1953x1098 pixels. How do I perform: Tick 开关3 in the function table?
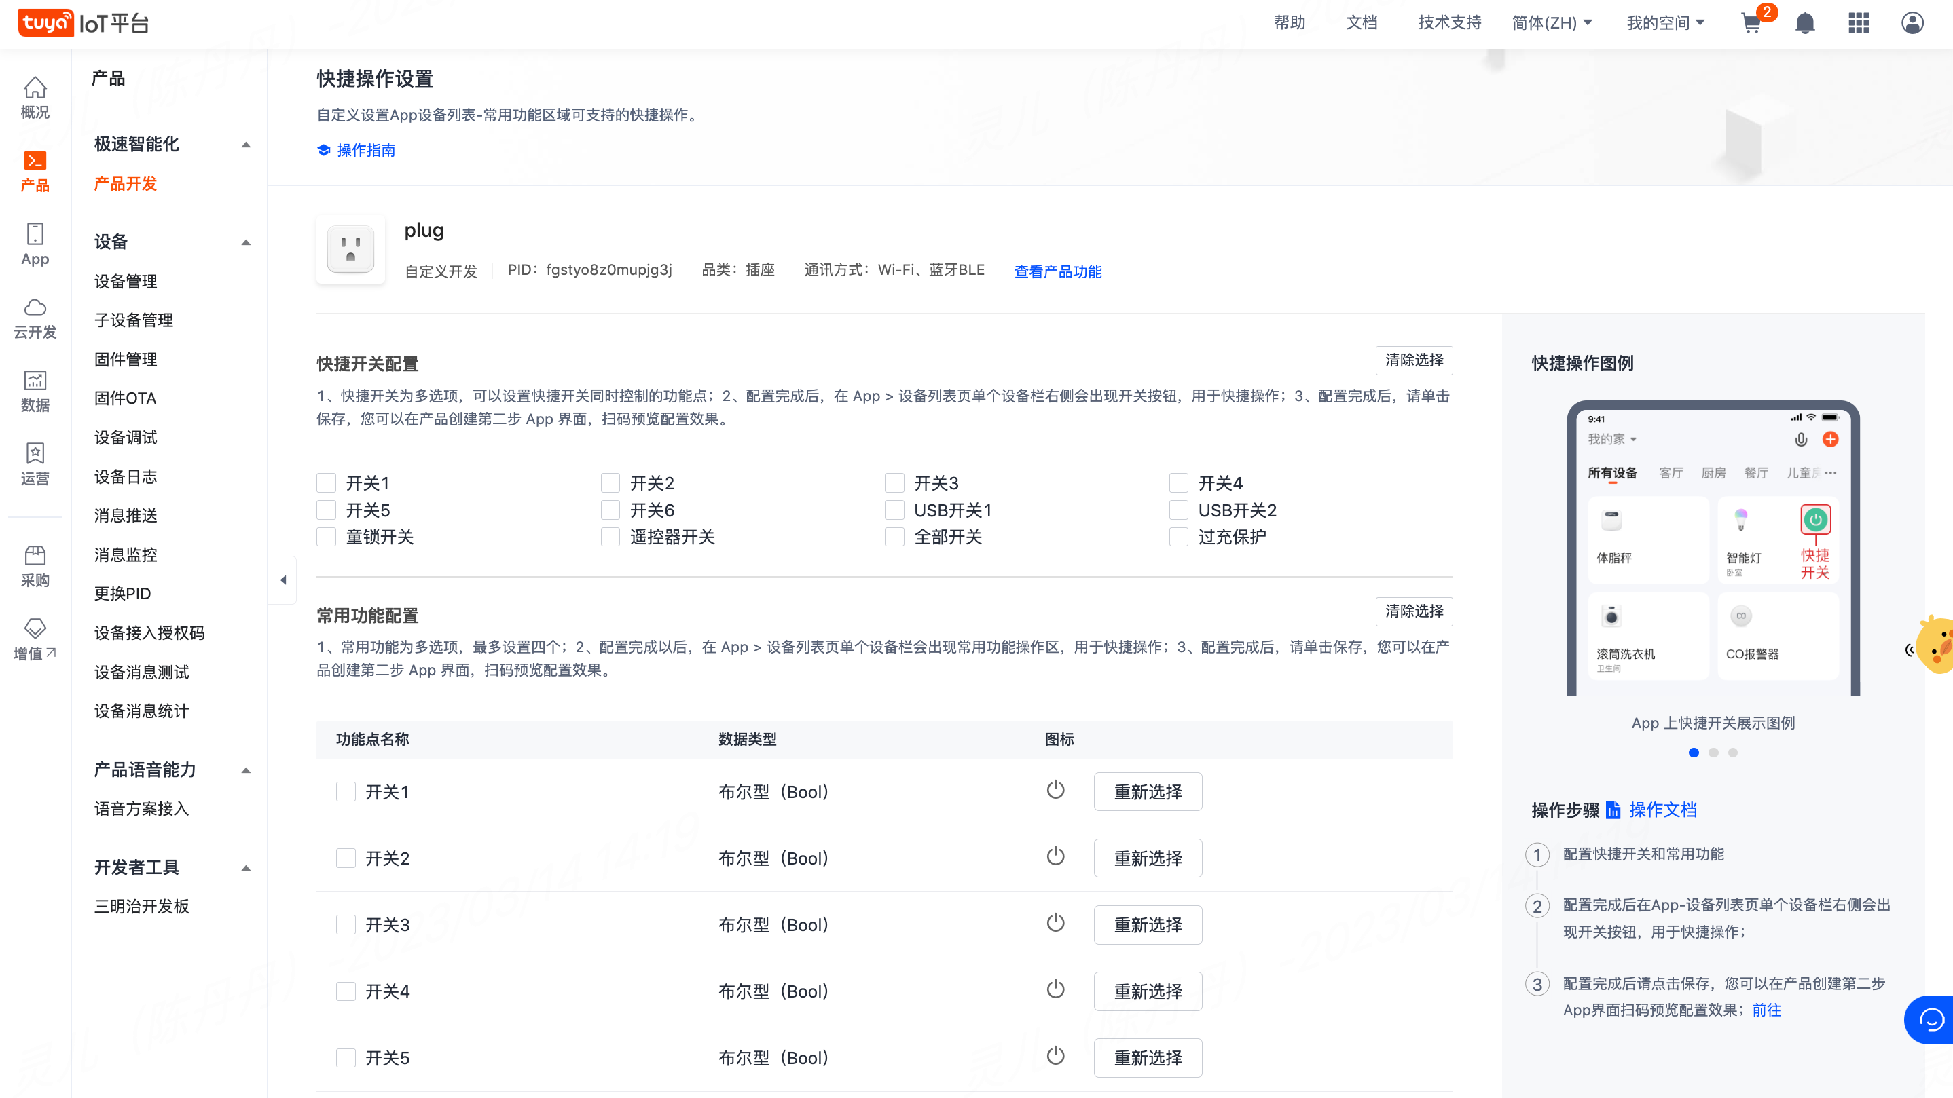pos(346,924)
